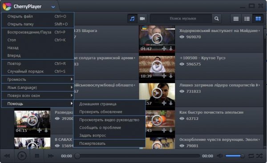Add the 04:15 video to playlist
This screenshot has height=163, width=267.
39,131
